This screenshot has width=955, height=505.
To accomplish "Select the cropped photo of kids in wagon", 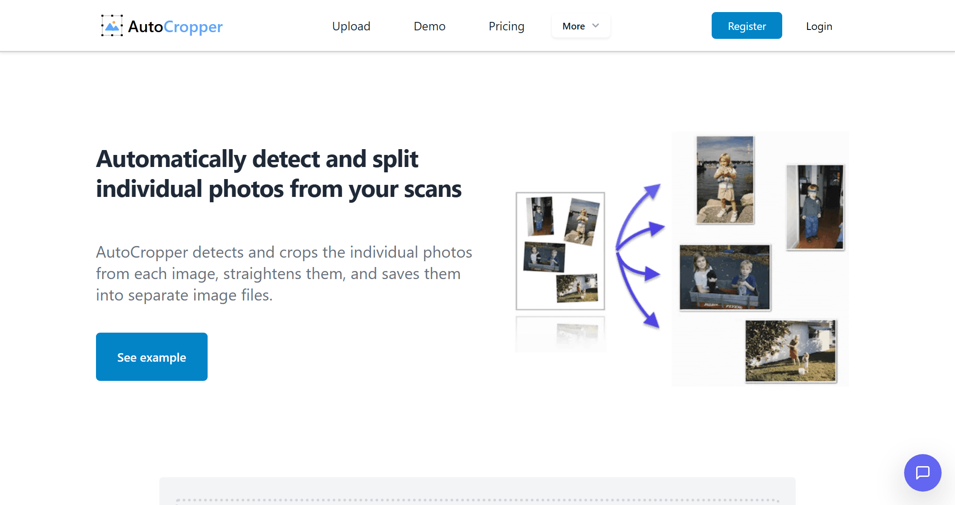I will click(724, 277).
